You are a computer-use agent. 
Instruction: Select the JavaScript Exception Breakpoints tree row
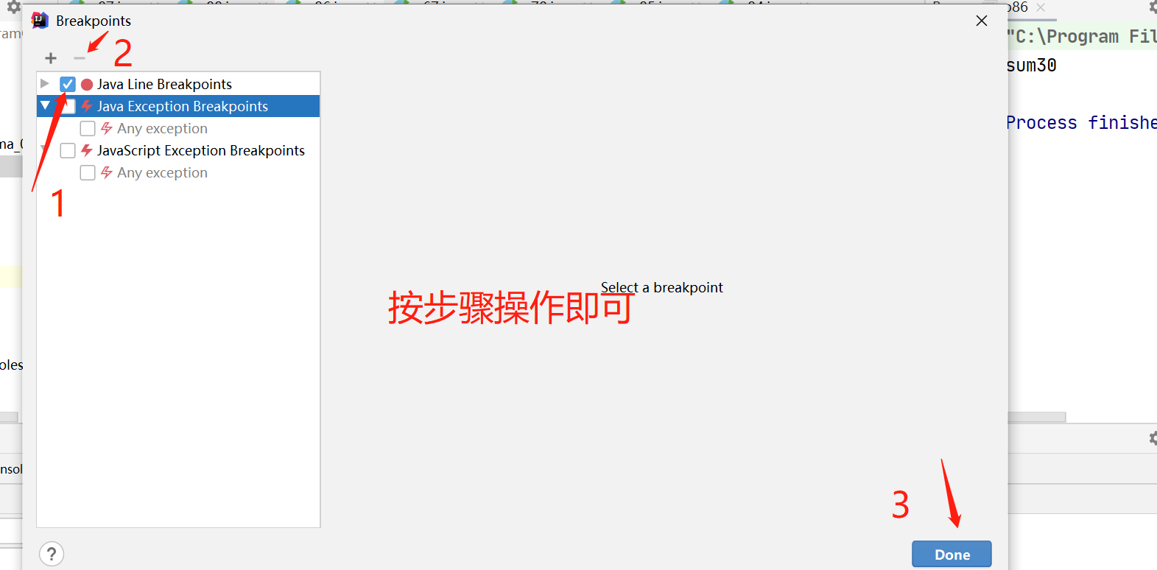click(x=200, y=150)
